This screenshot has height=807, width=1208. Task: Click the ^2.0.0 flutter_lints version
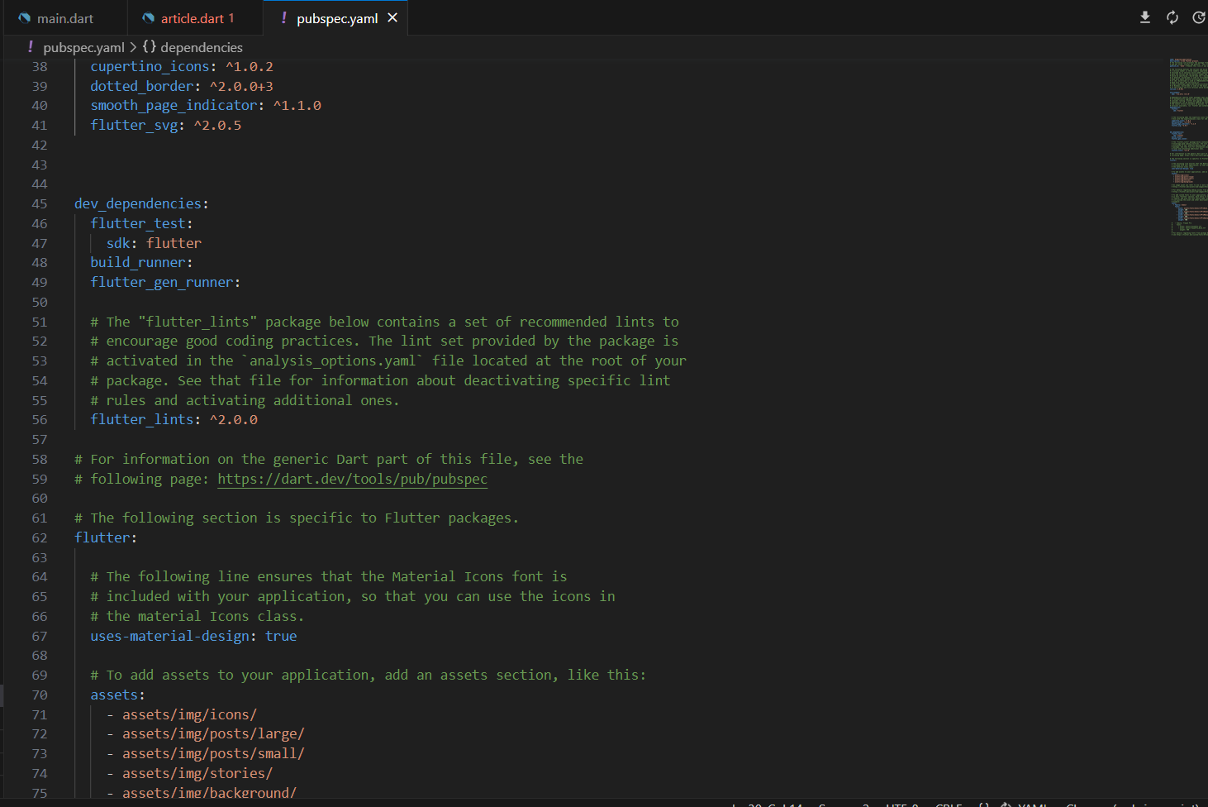(x=234, y=419)
